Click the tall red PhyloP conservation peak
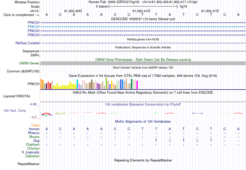 [x=46, y=114]
